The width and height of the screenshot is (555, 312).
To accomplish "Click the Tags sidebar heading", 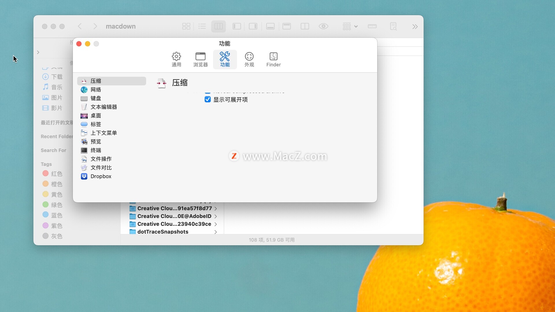I will (46, 164).
